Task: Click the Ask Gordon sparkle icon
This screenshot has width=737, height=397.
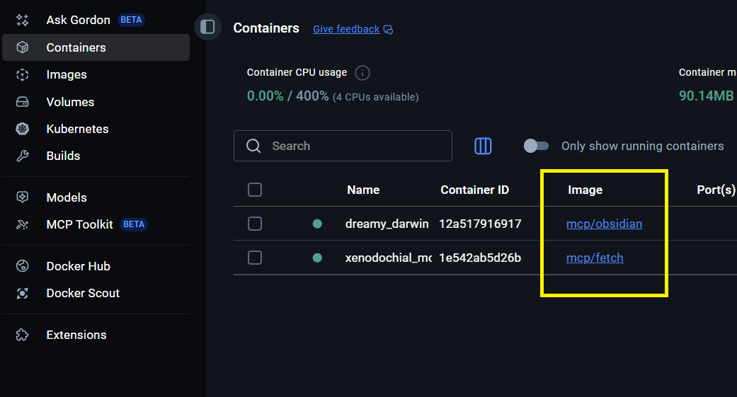Action: coord(22,20)
